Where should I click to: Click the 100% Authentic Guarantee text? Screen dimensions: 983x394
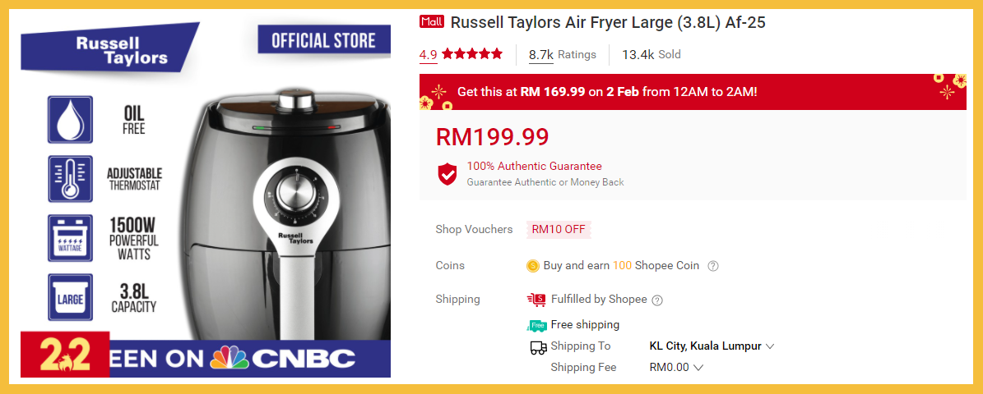534,167
